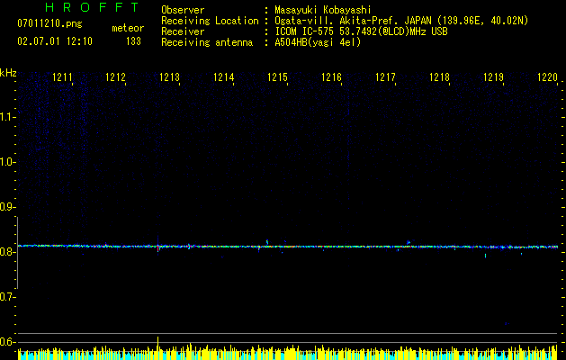Screen dimensions: 566x360
Task: Select the meteor count 133
Action: [133, 41]
